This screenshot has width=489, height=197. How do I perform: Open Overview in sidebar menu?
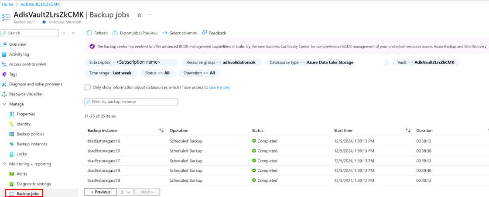click(x=17, y=44)
